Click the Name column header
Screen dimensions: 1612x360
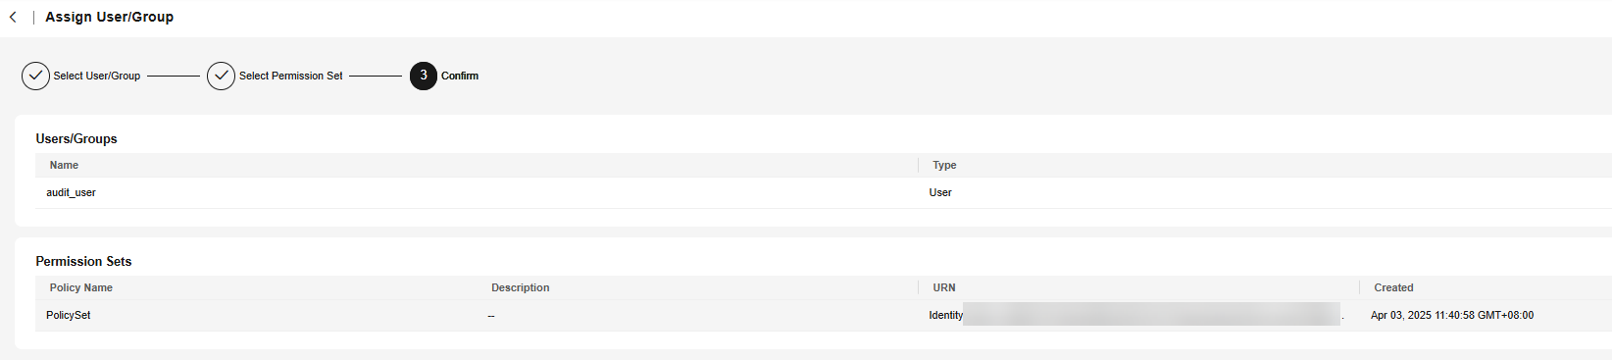pos(64,165)
